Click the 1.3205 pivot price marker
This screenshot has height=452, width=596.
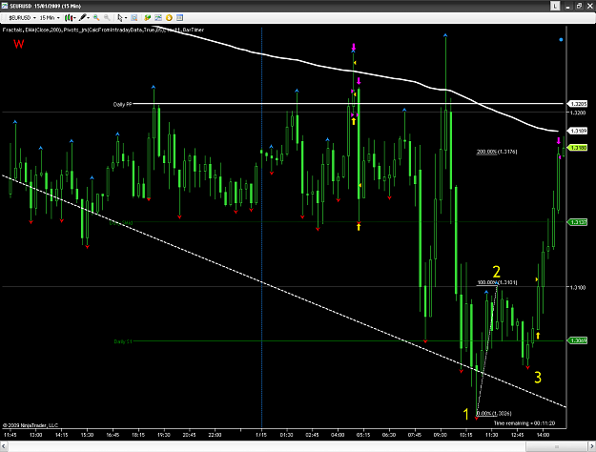(577, 104)
